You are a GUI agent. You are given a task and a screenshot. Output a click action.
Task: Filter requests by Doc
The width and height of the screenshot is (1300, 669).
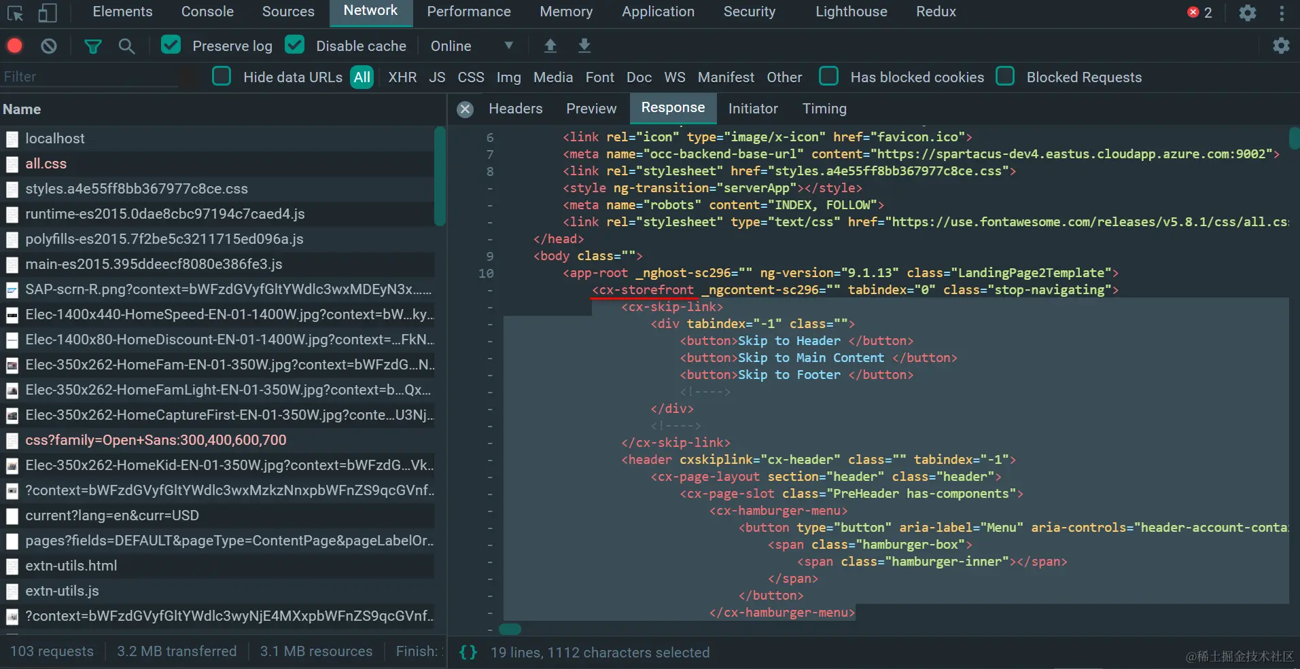point(639,77)
